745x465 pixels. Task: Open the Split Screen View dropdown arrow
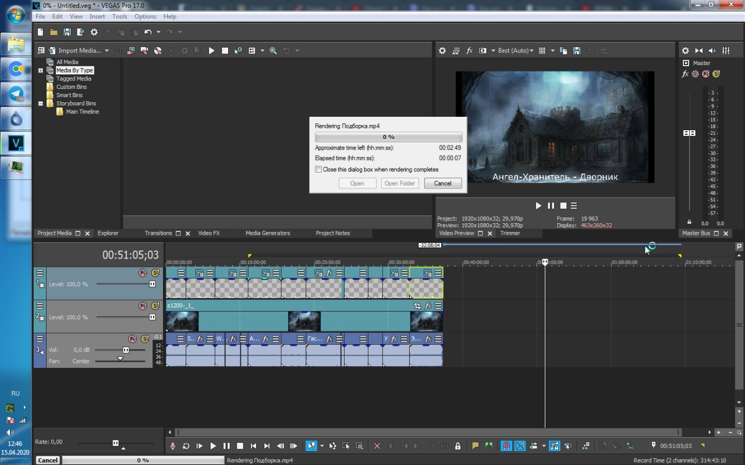(x=492, y=51)
